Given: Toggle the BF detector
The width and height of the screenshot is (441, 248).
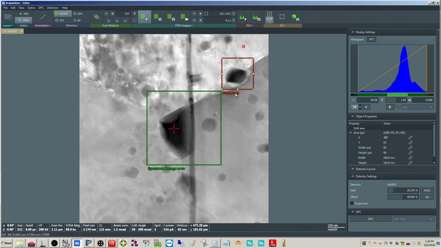Looking at the screenshot, I should pyautogui.click(x=77, y=20).
